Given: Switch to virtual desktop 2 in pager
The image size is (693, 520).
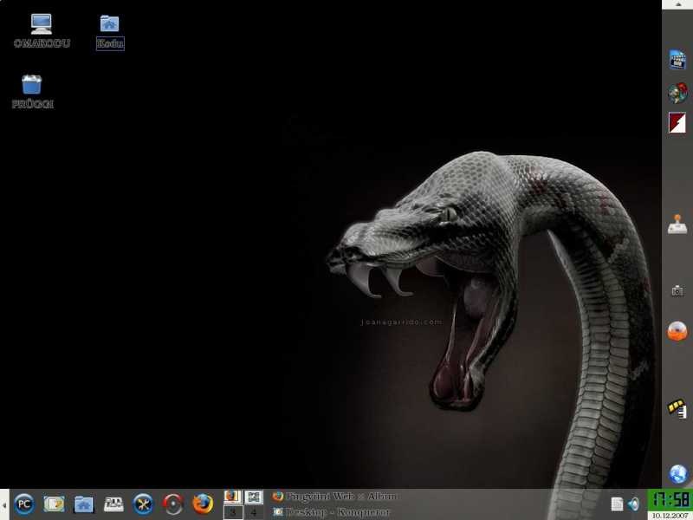Looking at the screenshot, I should [x=254, y=497].
